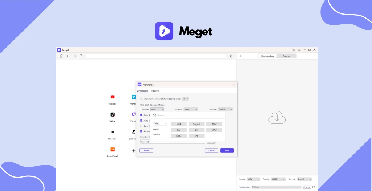Add a new site shortcut with the plus
The height and width of the screenshot is (191, 372).
pyautogui.click(x=134, y=151)
